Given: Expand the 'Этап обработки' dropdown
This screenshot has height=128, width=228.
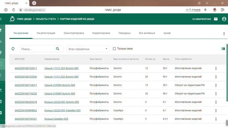Looking at the screenshot, I should point(88,49).
